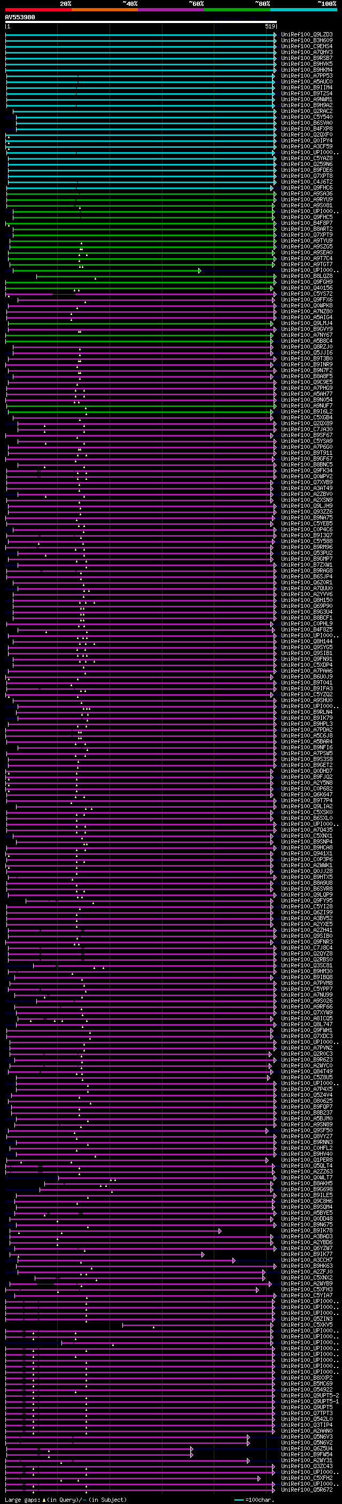This screenshot has height=1504, width=342.
Task: Select the UniRef100_B8LQZ8 label
Action: click(307, 276)
